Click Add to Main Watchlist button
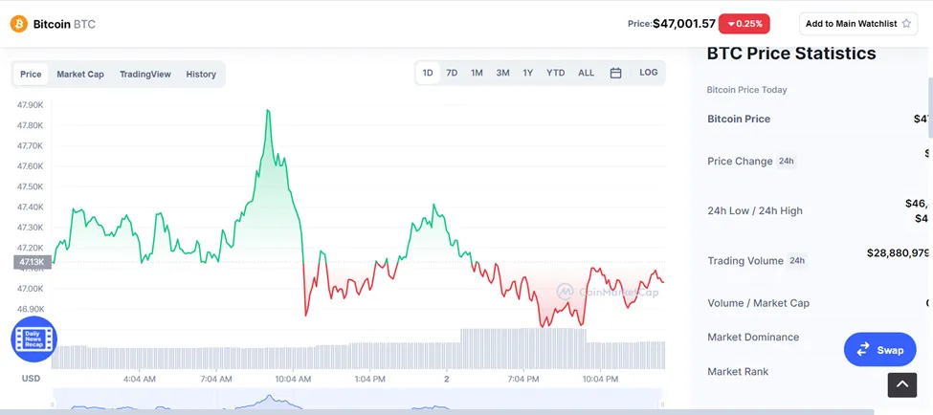 (858, 24)
